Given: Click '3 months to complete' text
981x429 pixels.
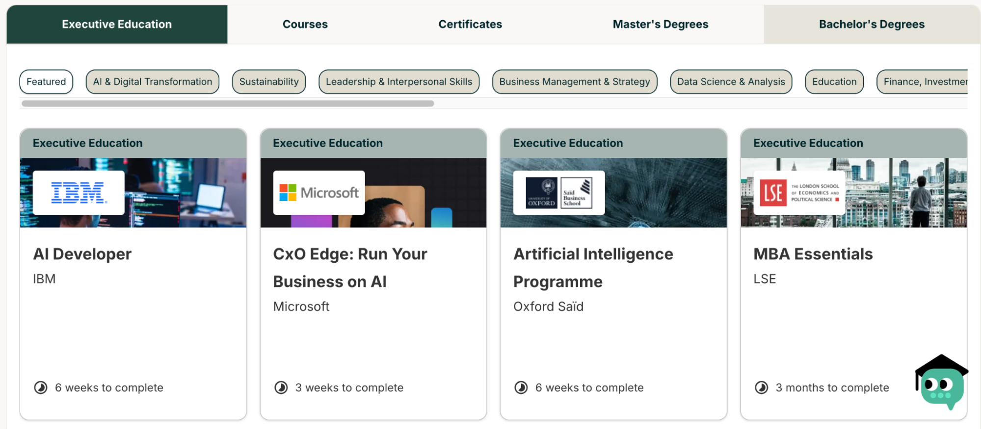Looking at the screenshot, I should point(832,388).
